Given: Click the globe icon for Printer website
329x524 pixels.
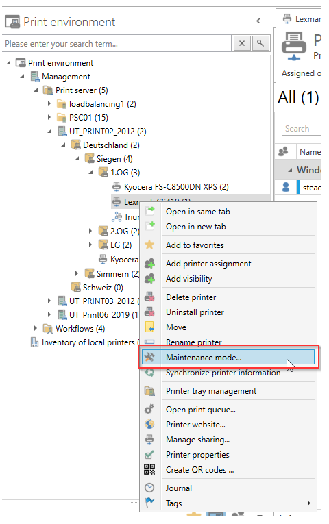Looking at the screenshot, I should point(149,425).
